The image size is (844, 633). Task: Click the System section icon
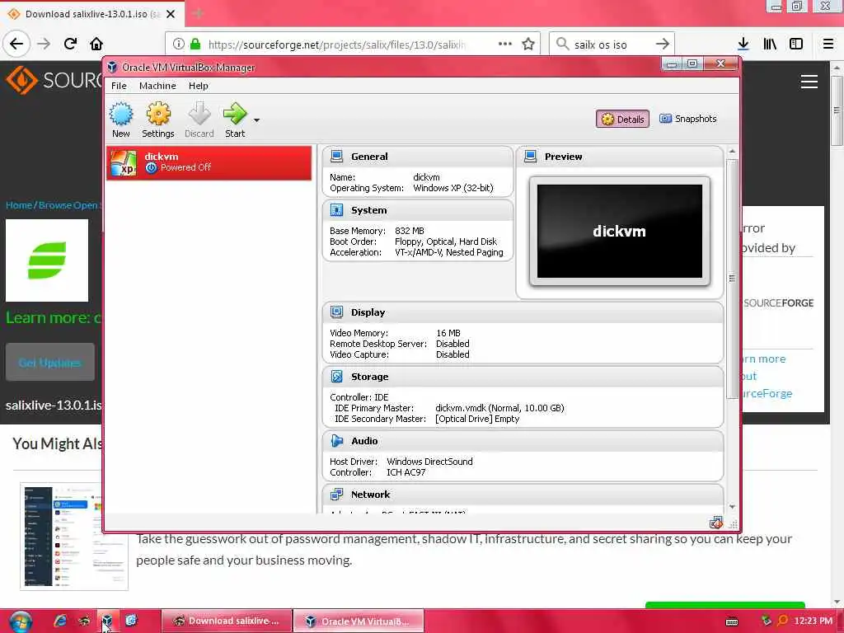[337, 210]
